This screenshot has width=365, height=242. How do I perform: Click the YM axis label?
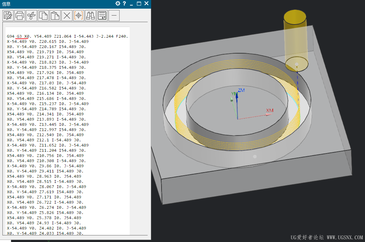coord(234,94)
